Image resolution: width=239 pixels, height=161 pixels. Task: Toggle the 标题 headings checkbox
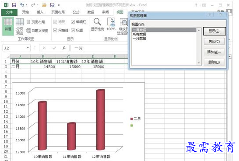tap(73, 31)
